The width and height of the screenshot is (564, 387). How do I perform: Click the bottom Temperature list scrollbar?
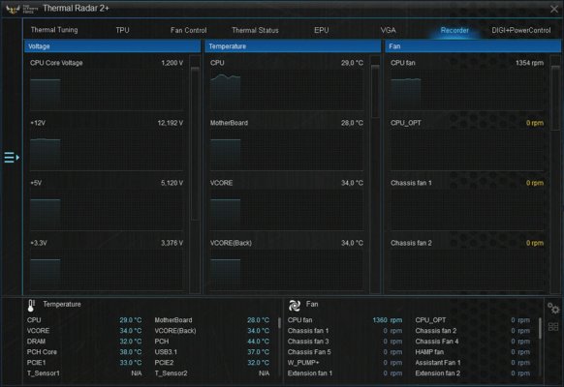pyautogui.click(x=279, y=322)
